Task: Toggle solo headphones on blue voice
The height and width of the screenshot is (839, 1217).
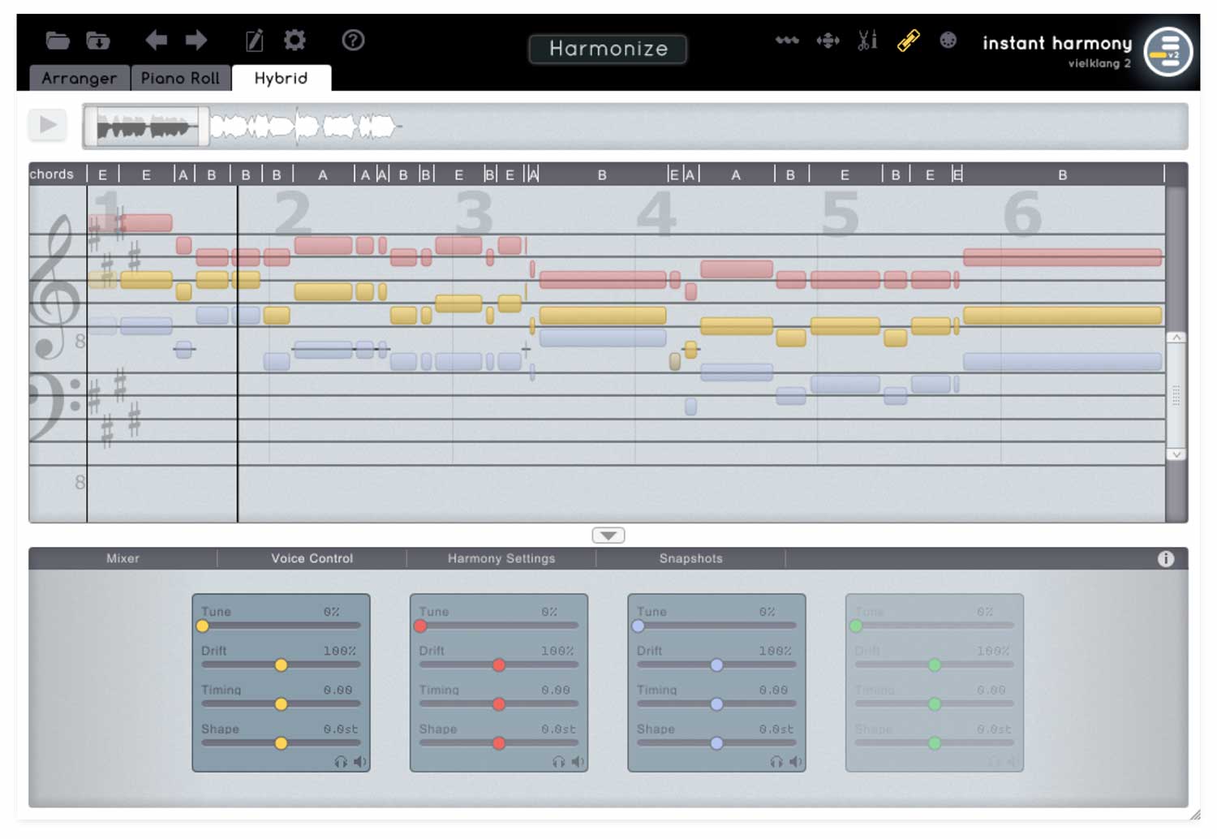Action: coord(776,762)
